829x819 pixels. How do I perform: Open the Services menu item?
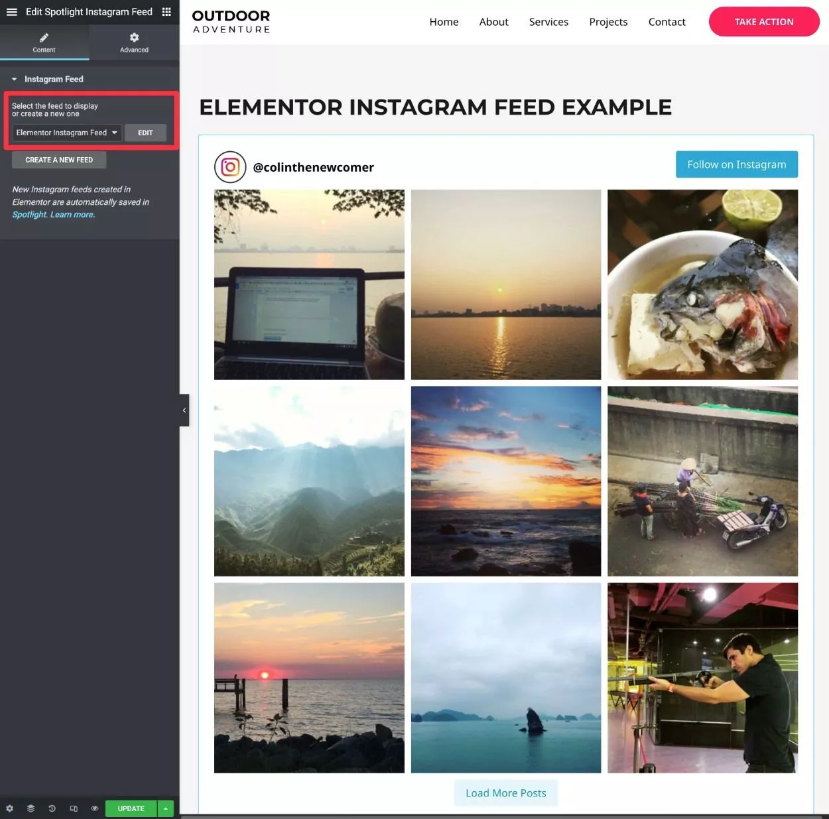[548, 22]
